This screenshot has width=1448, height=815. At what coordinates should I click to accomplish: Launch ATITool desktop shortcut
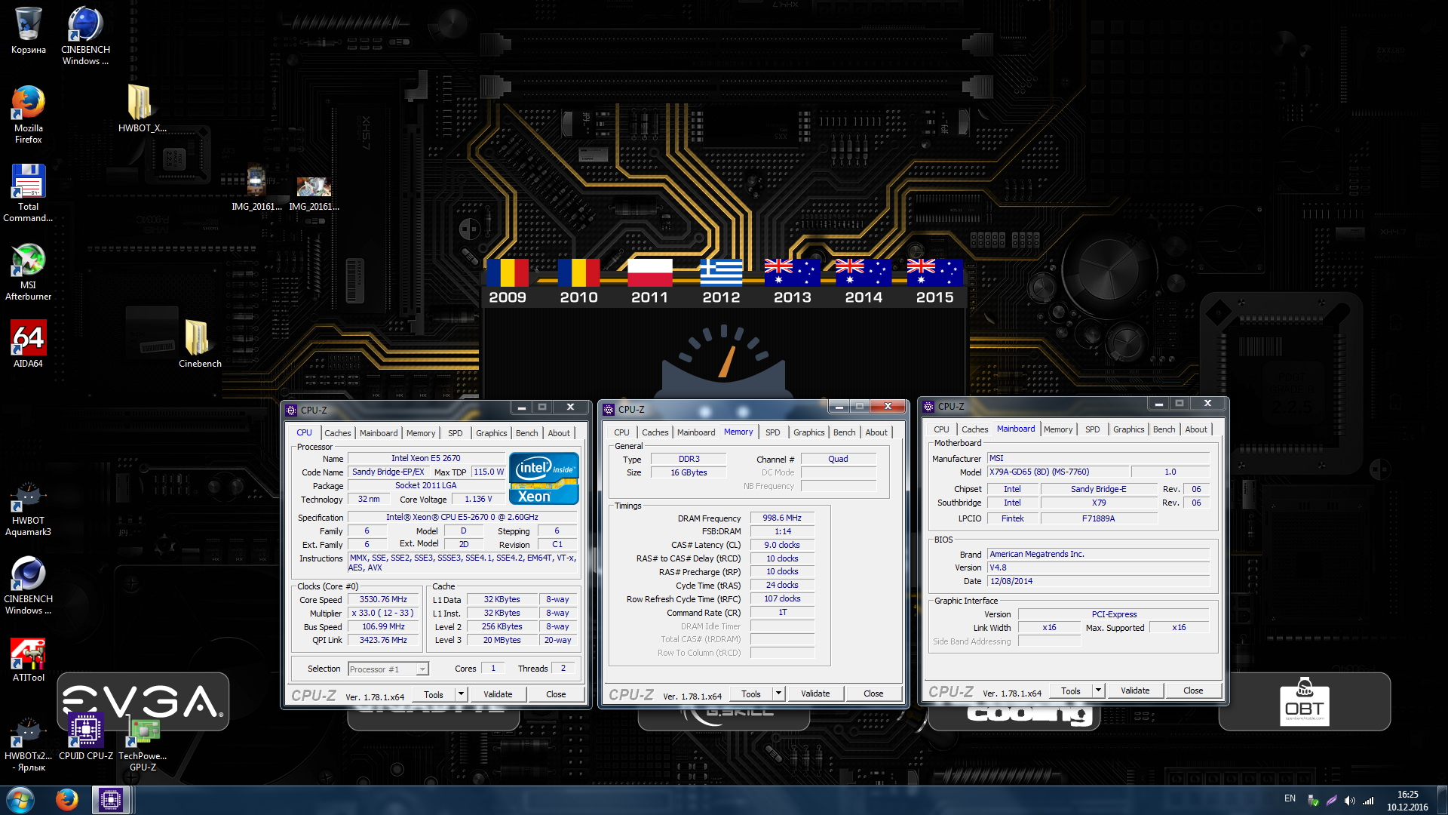tap(29, 659)
